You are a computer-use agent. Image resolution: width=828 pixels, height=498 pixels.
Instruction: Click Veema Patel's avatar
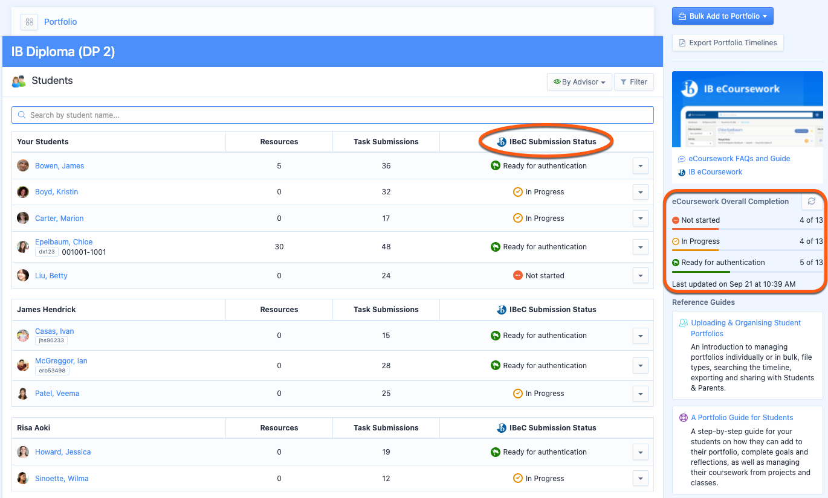coord(23,394)
